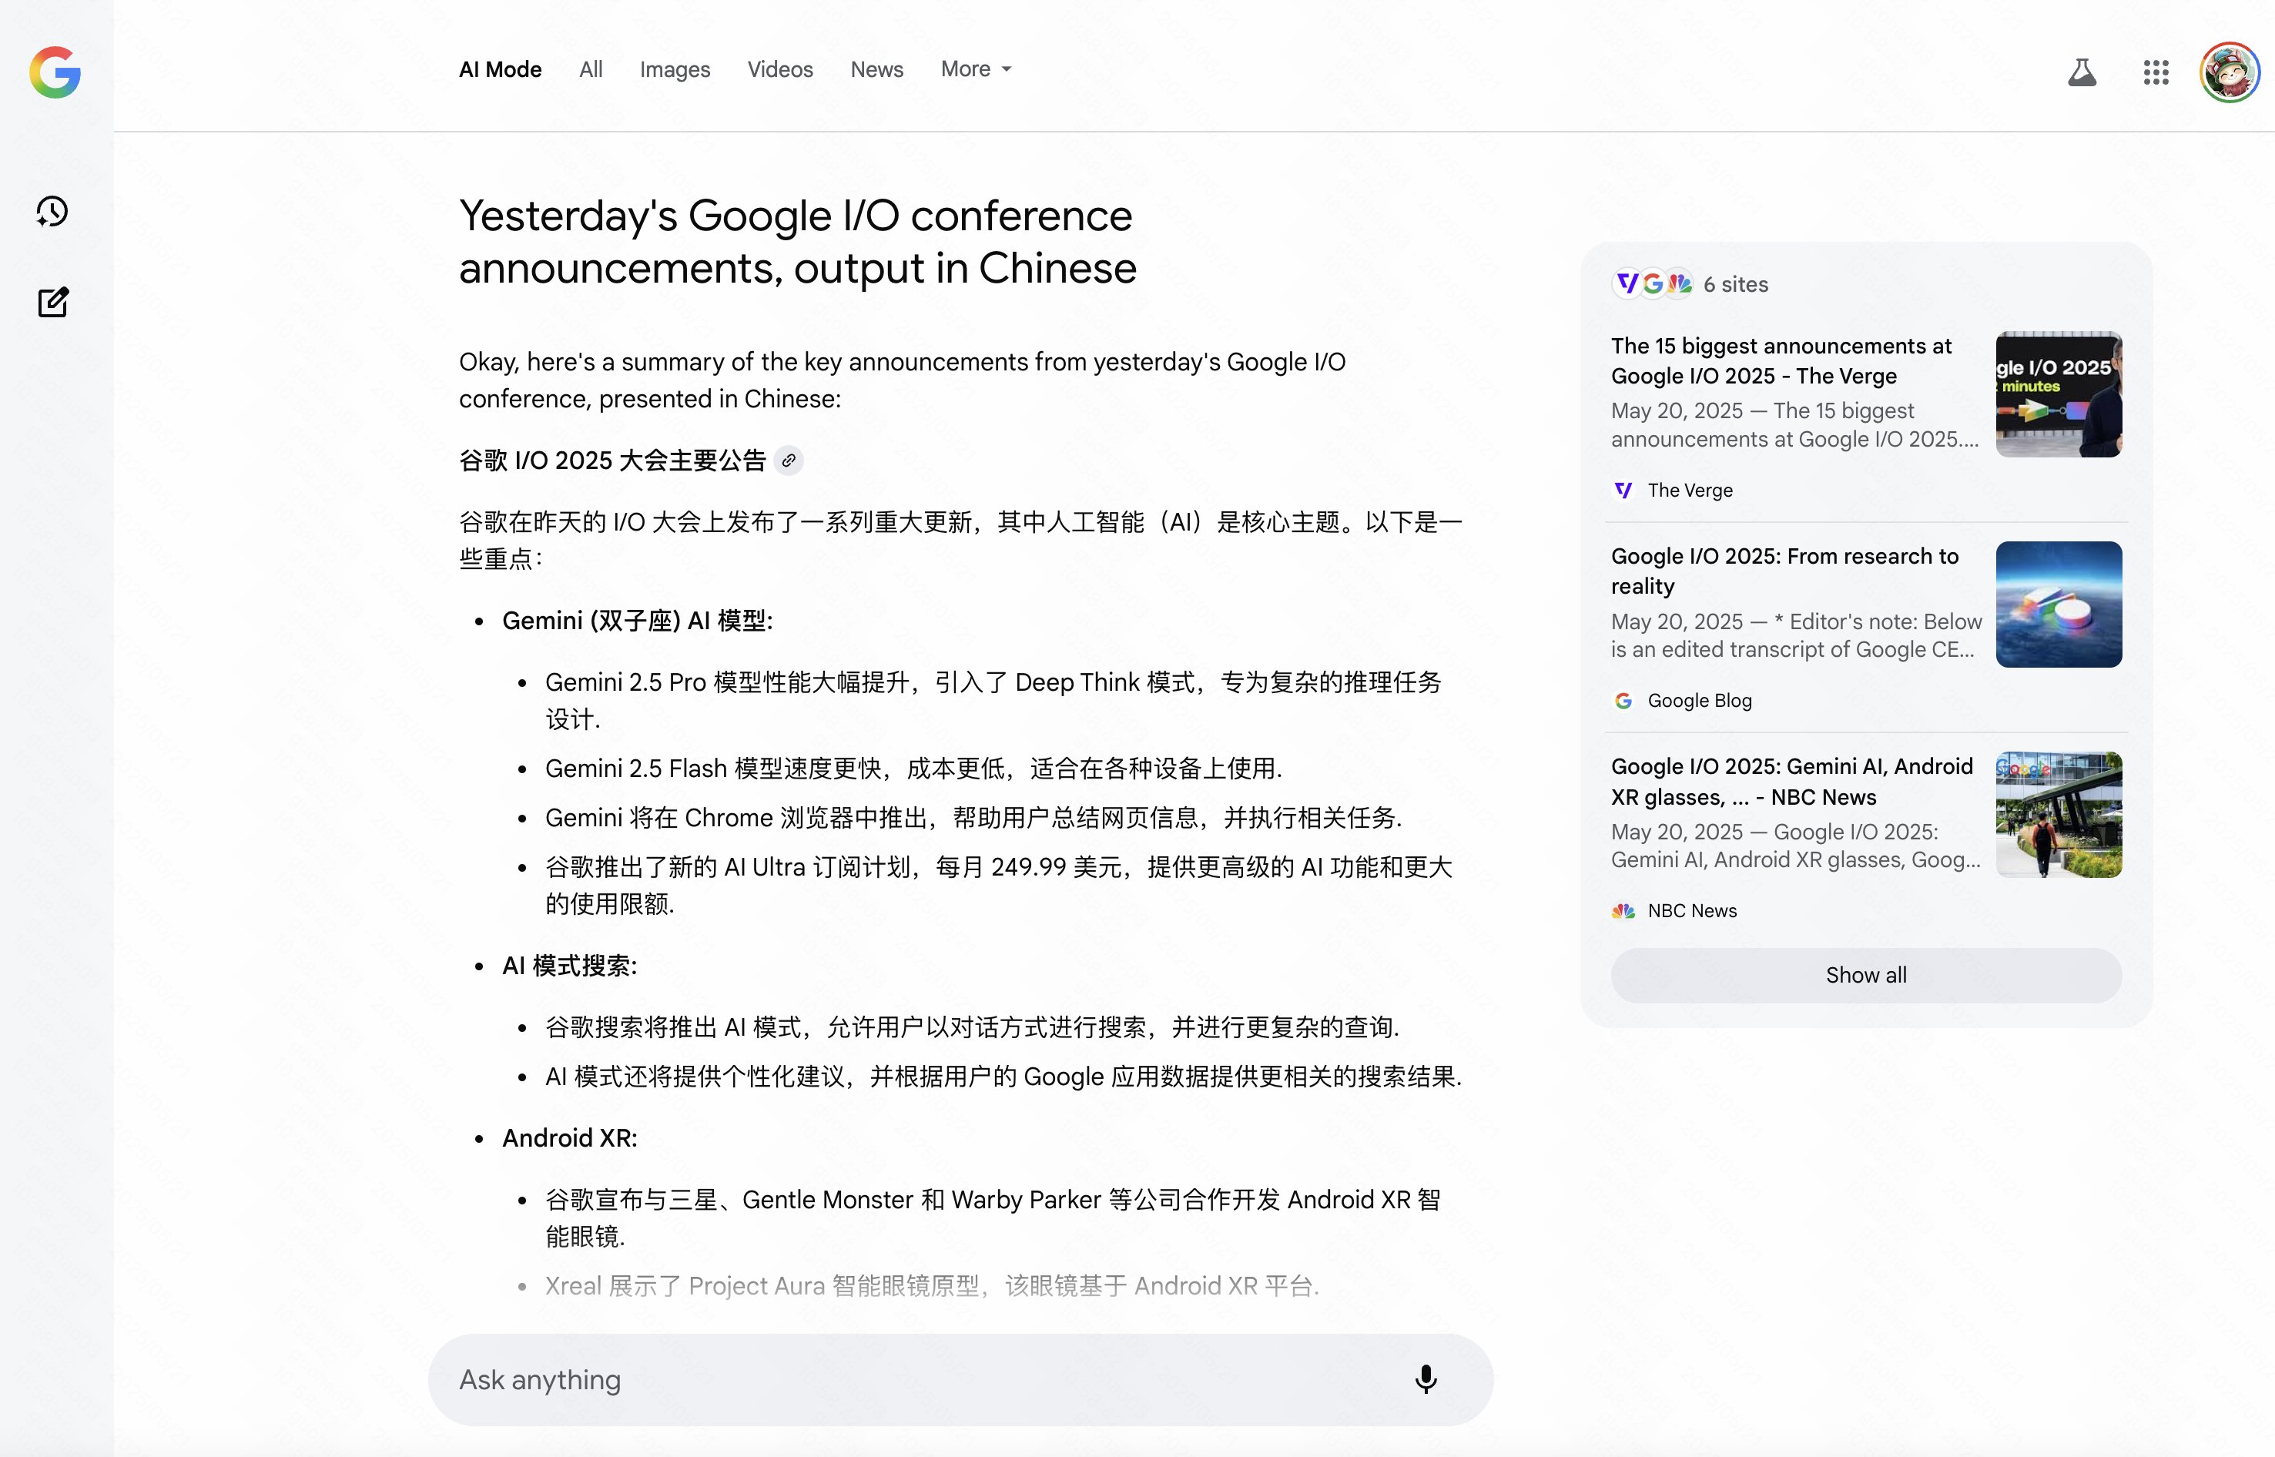
Task: Click the 6 sites label
Action: tap(1735, 284)
